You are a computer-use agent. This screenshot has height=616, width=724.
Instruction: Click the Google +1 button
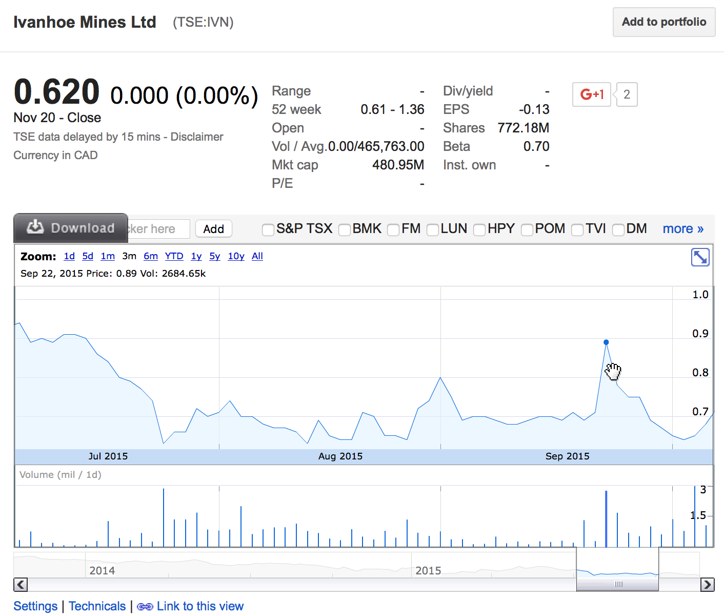coord(592,94)
